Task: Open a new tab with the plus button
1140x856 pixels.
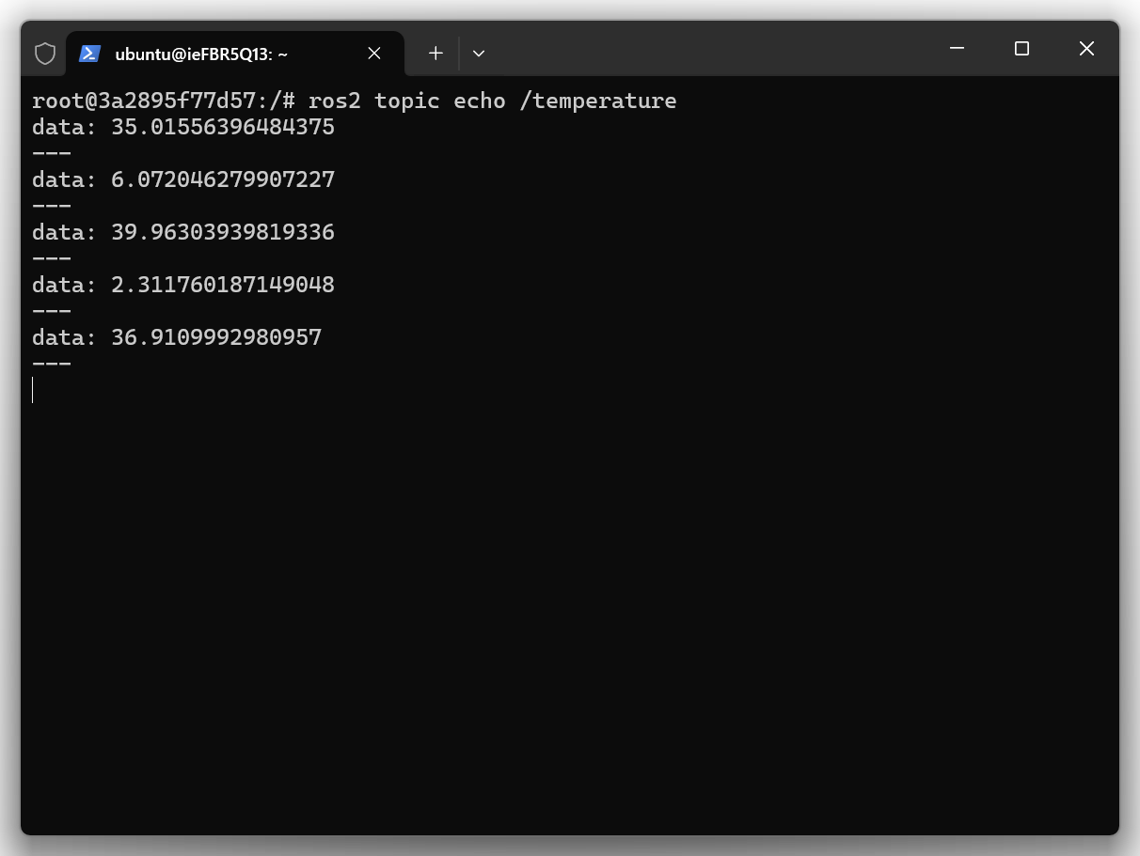Action: (x=435, y=54)
